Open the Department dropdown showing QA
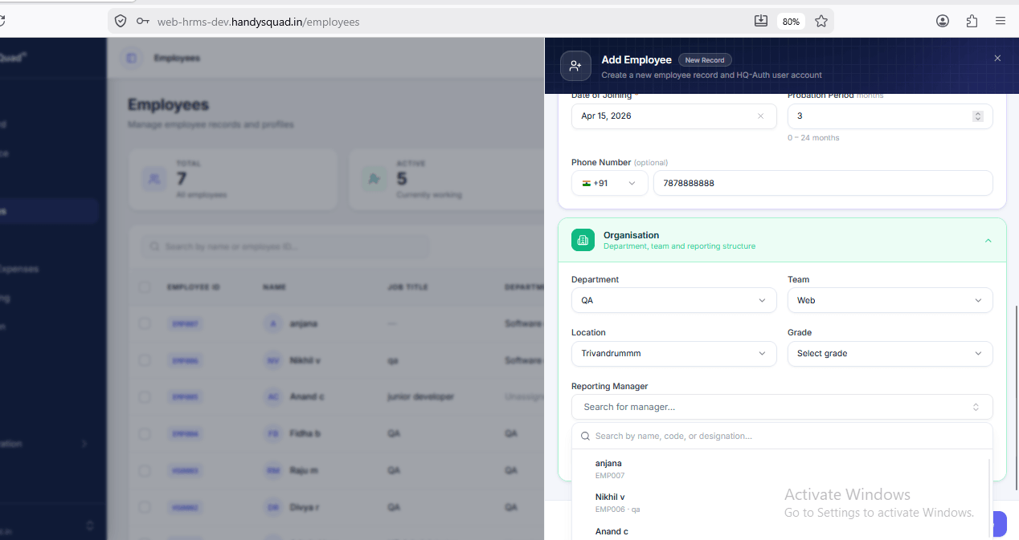Viewport: 1019px width, 540px height. (673, 301)
